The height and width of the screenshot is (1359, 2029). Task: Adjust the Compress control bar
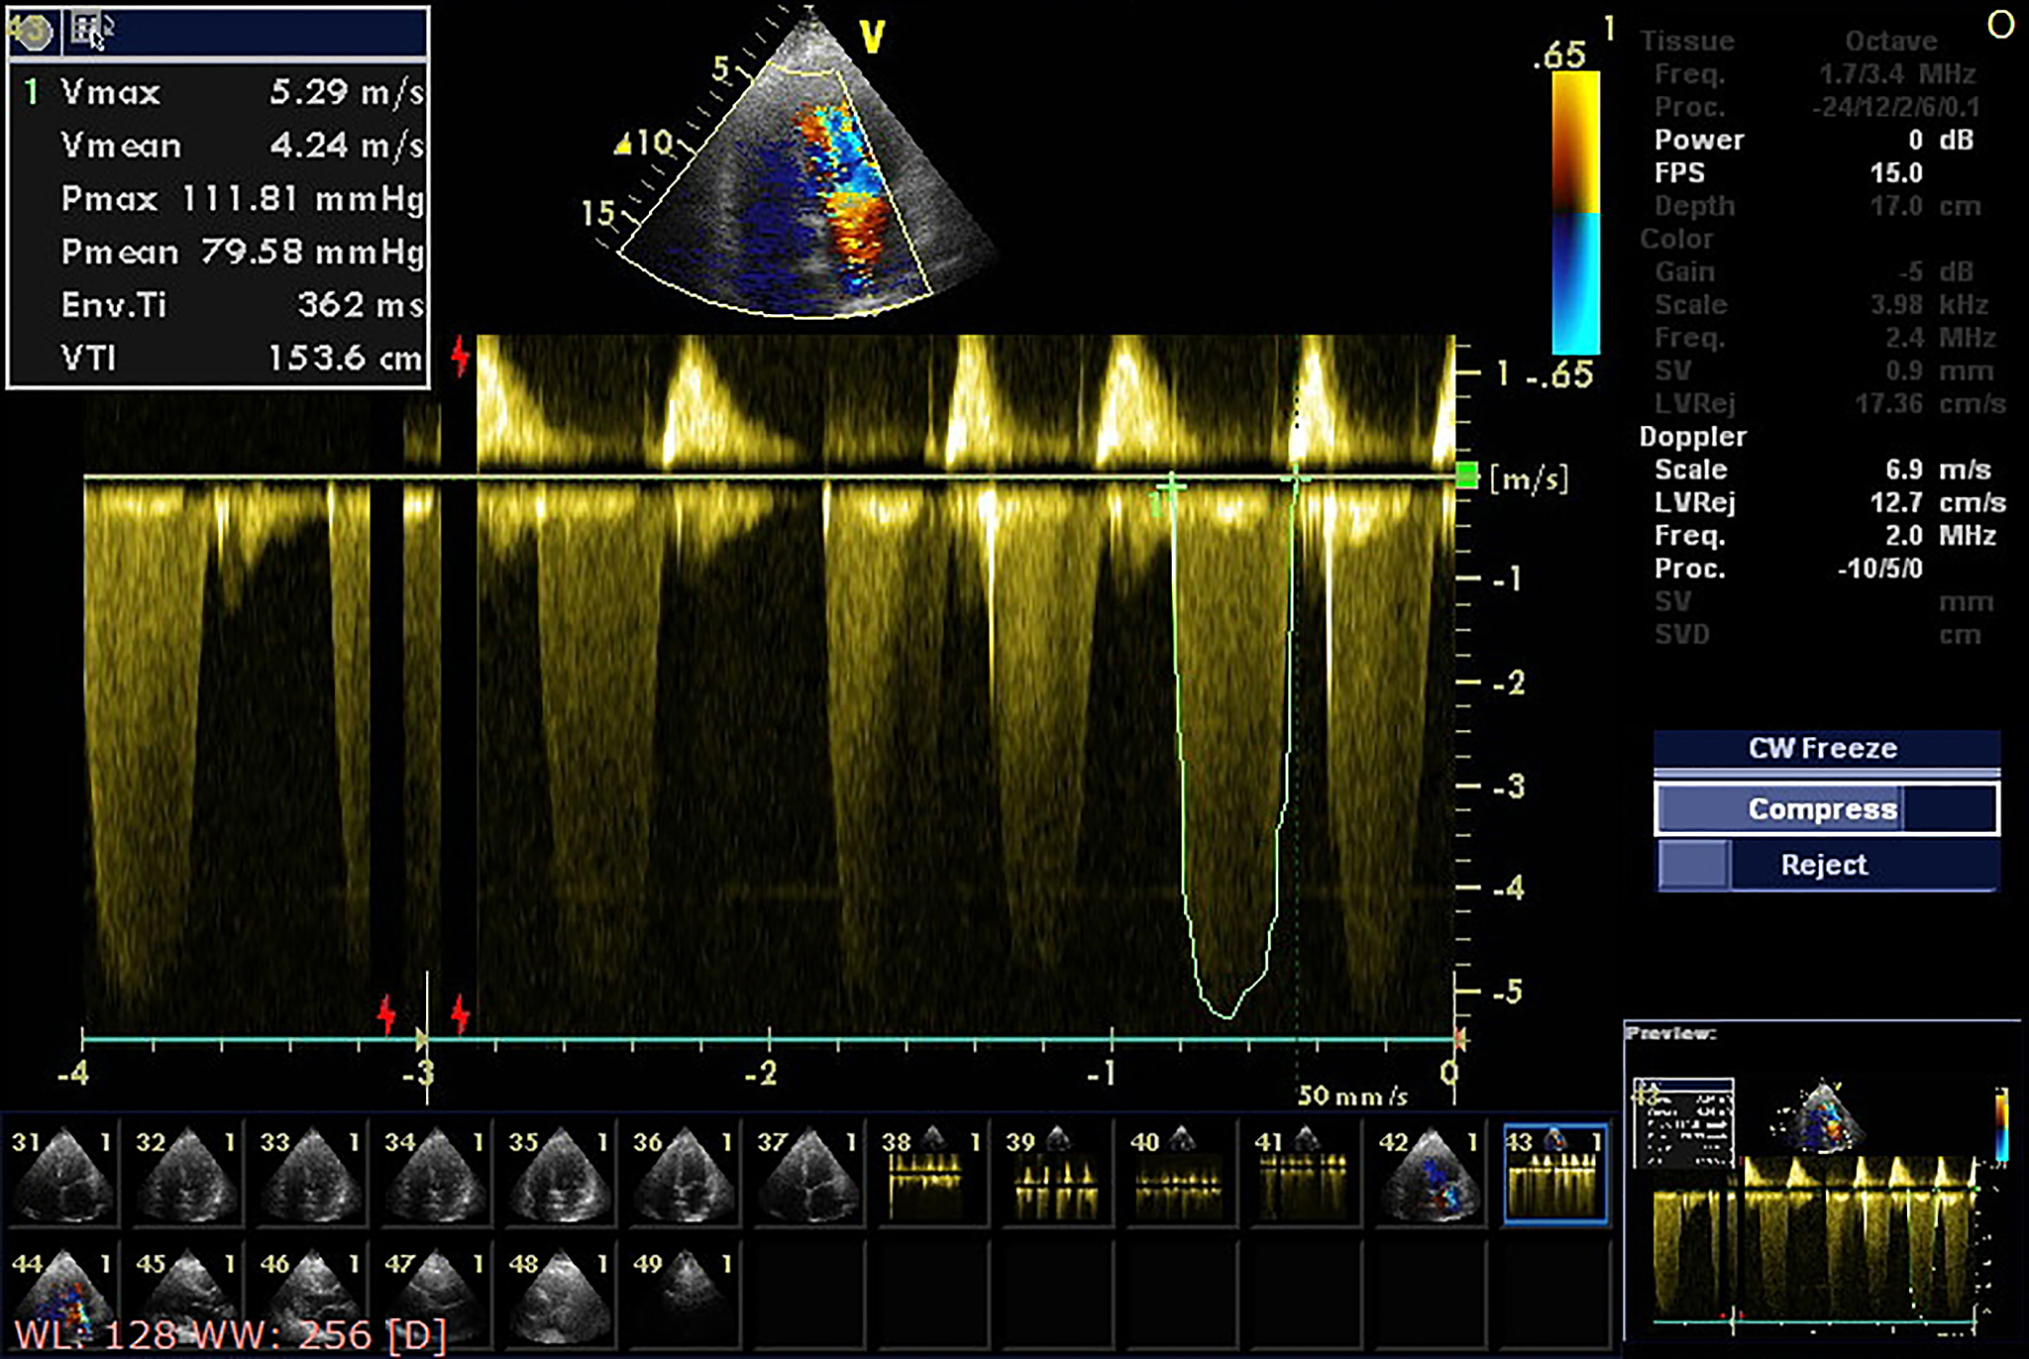1825,808
